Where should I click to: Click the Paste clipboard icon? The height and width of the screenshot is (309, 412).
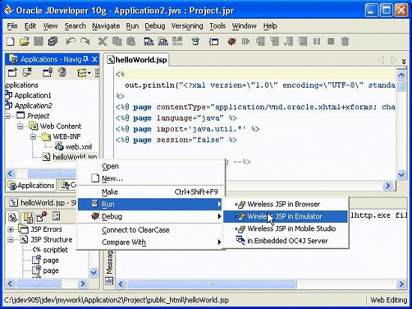131,41
